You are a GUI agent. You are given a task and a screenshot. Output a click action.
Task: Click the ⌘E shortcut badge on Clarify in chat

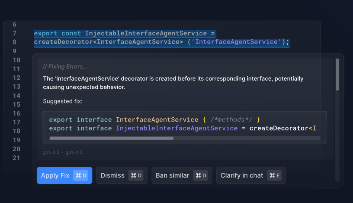[274, 175]
